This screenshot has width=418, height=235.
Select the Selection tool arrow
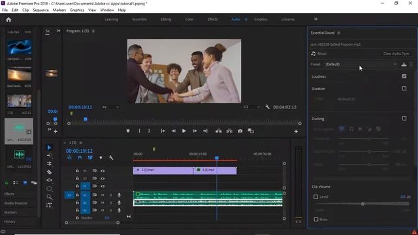coord(50,148)
